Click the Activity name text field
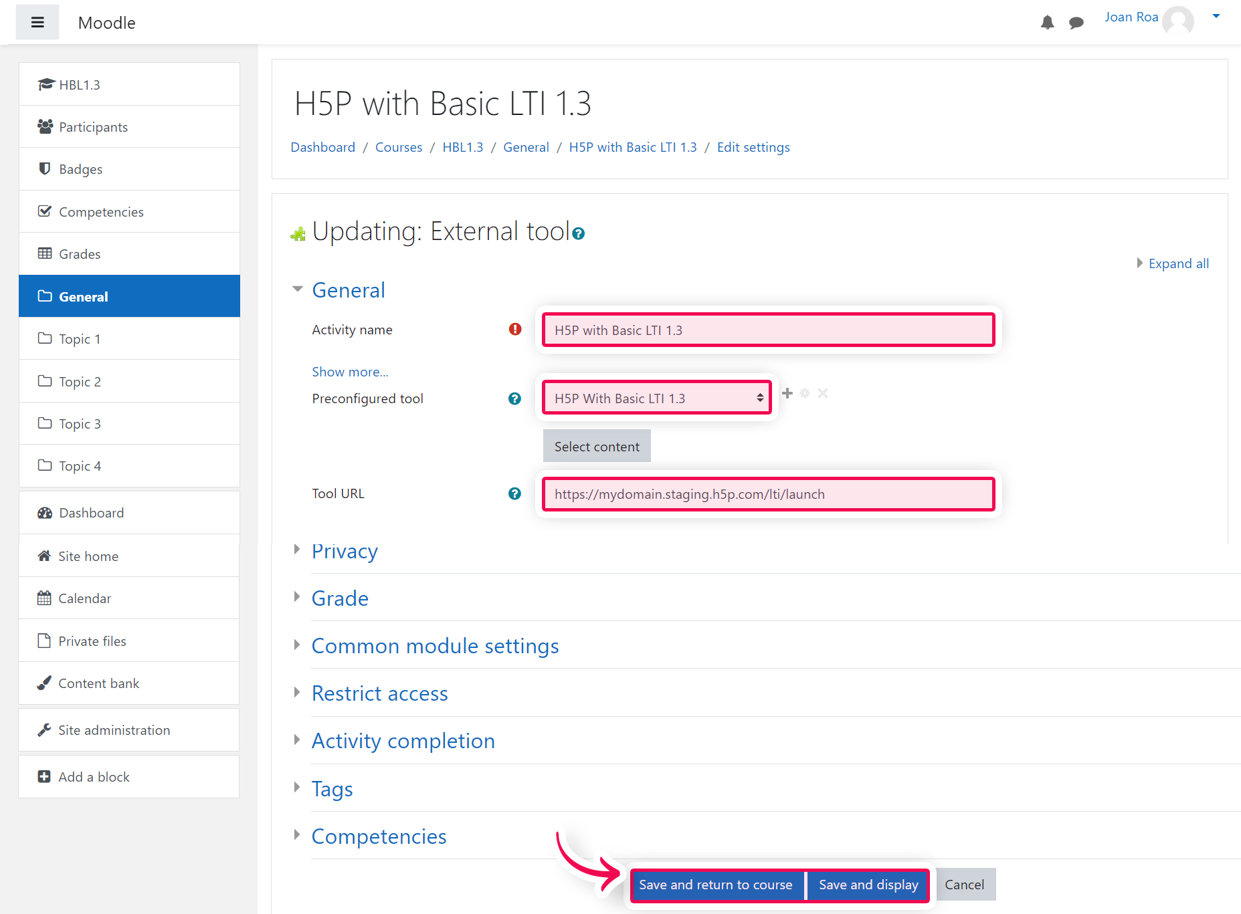 768,330
